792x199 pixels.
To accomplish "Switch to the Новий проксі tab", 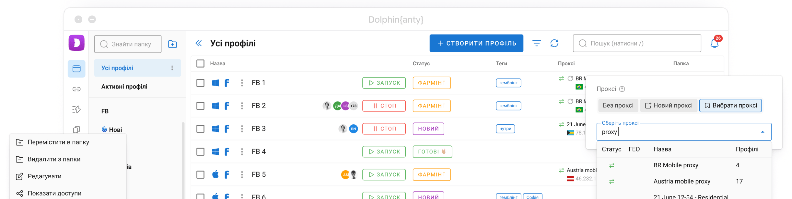I will click(x=669, y=106).
